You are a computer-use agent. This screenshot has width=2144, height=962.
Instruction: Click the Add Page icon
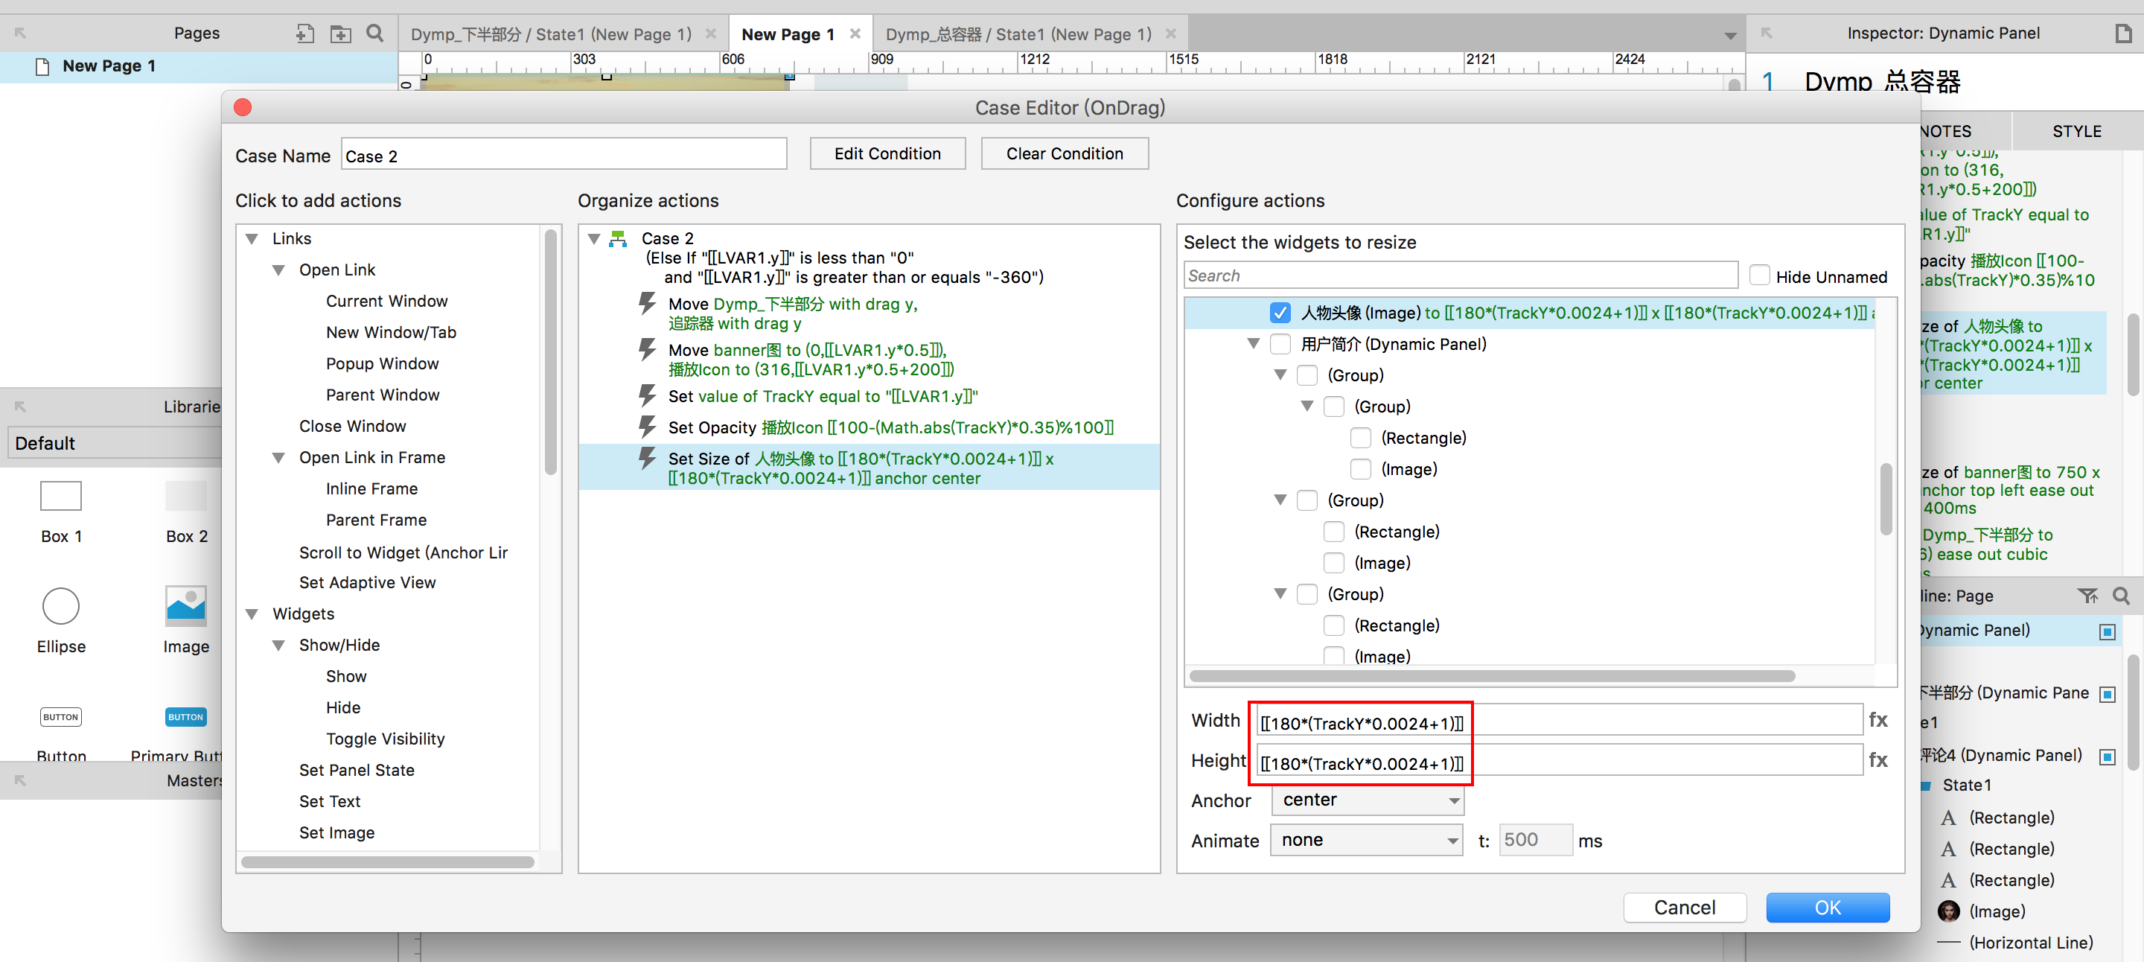click(304, 34)
